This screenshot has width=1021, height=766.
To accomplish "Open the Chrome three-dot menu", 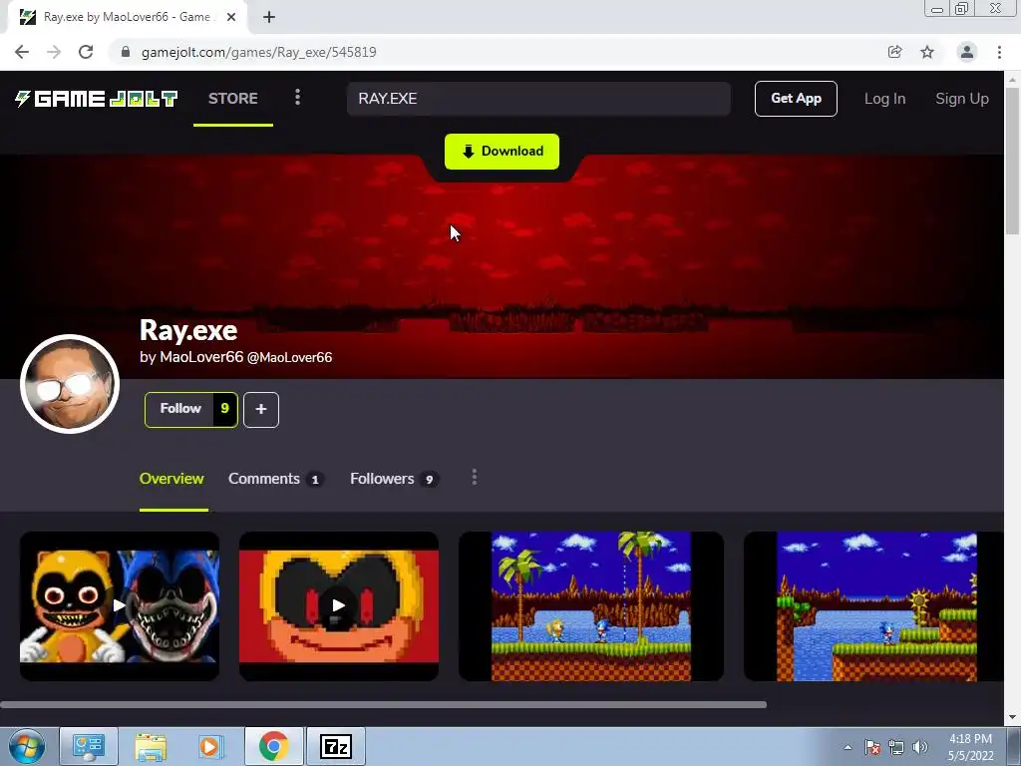I will pyautogui.click(x=999, y=52).
